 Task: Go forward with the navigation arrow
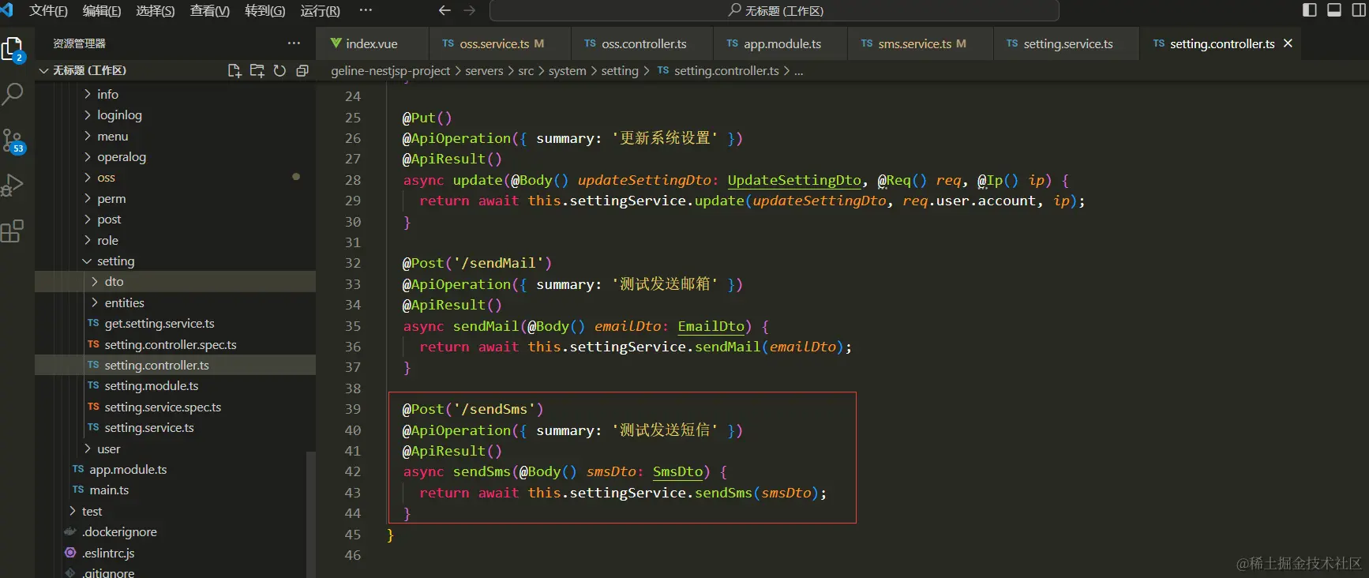(x=470, y=11)
